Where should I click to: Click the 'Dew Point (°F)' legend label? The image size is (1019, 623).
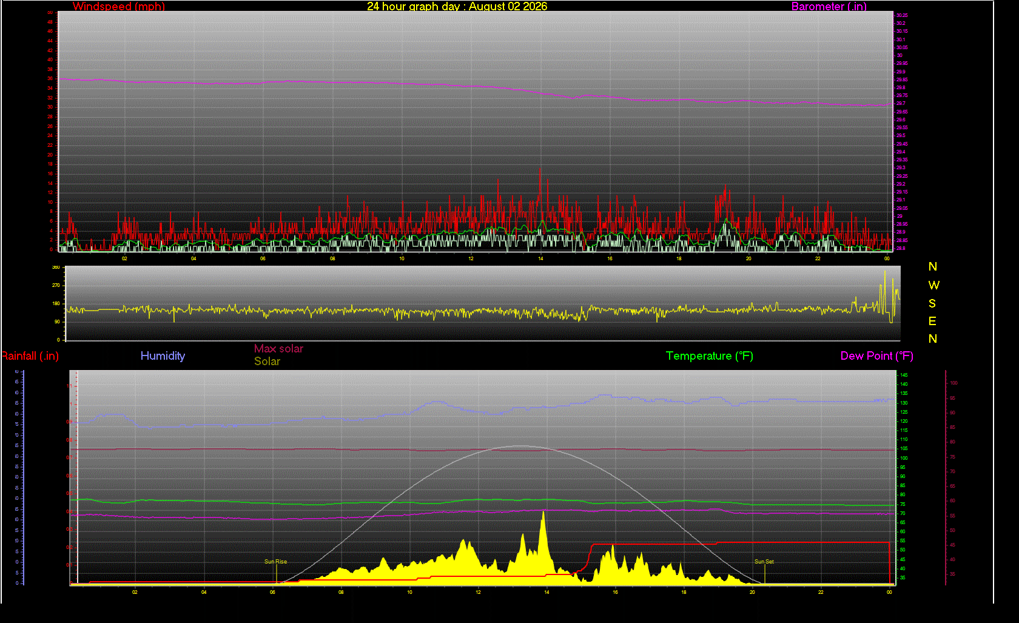point(876,356)
